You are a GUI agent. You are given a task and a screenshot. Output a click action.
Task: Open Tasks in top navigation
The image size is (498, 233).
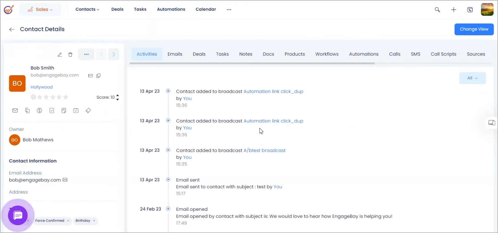(x=140, y=9)
